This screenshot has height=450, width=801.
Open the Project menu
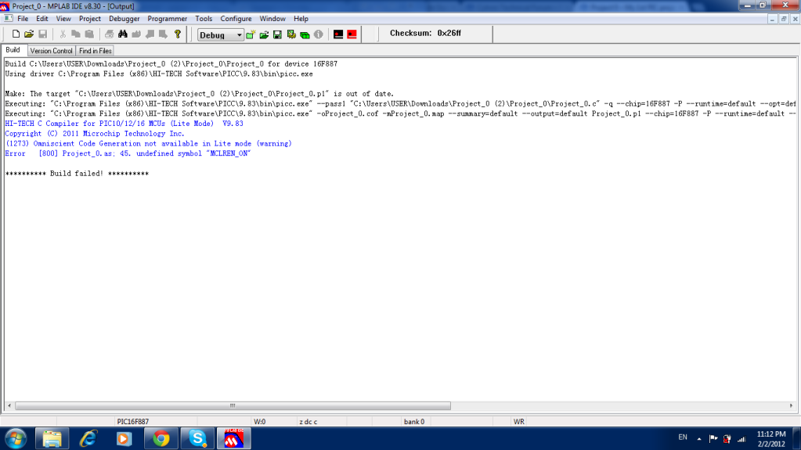(90, 18)
